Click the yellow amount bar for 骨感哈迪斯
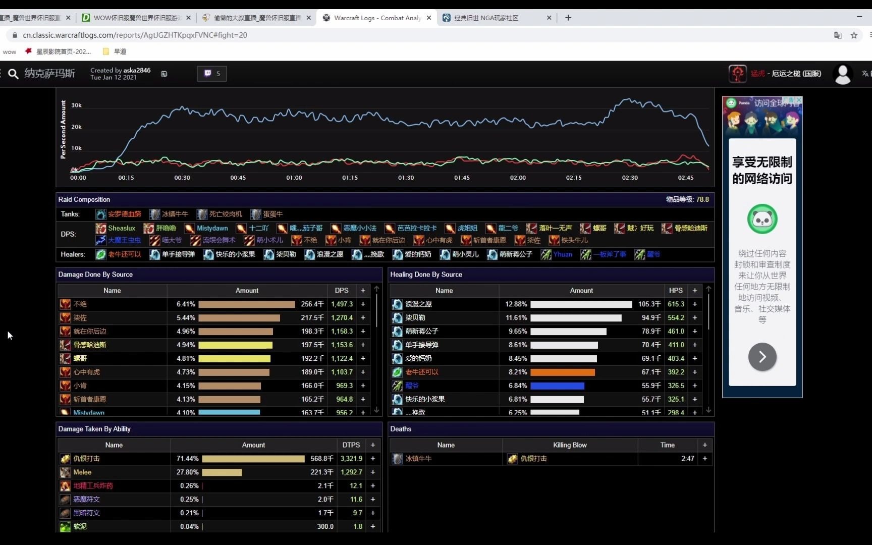This screenshot has height=545, width=872. (235, 345)
